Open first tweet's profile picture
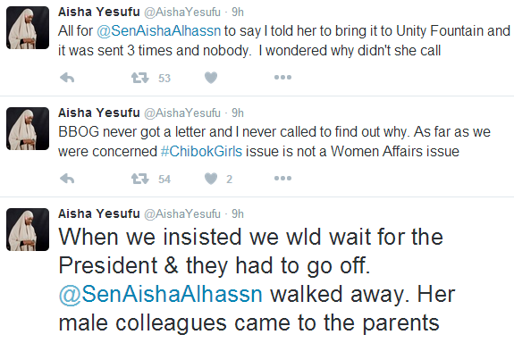Image resolution: width=514 pixels, height=343 pixels. (28, 28)
